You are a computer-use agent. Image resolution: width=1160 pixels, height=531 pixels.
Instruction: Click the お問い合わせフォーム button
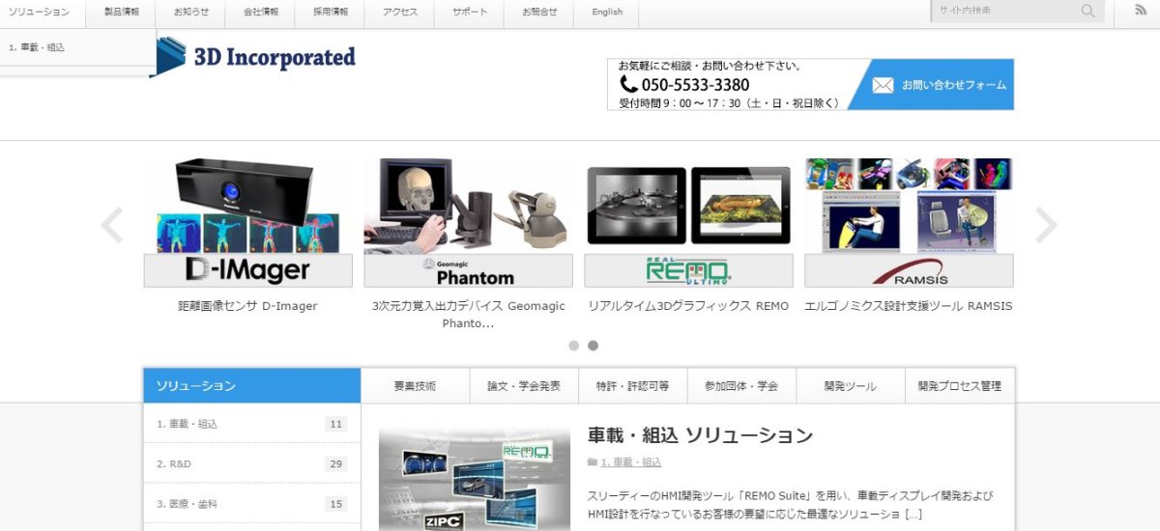tap(932, 85)
